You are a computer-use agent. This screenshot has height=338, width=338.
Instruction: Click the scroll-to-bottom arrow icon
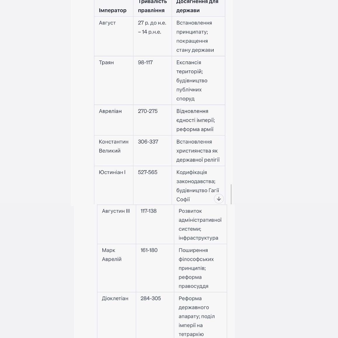(x=219, y=199)
